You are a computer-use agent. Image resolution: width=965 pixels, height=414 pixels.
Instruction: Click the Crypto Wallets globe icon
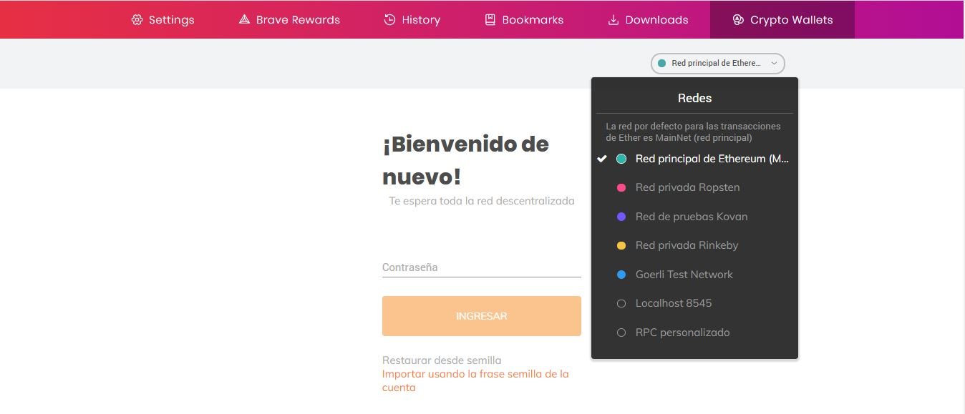click(737, 19)
